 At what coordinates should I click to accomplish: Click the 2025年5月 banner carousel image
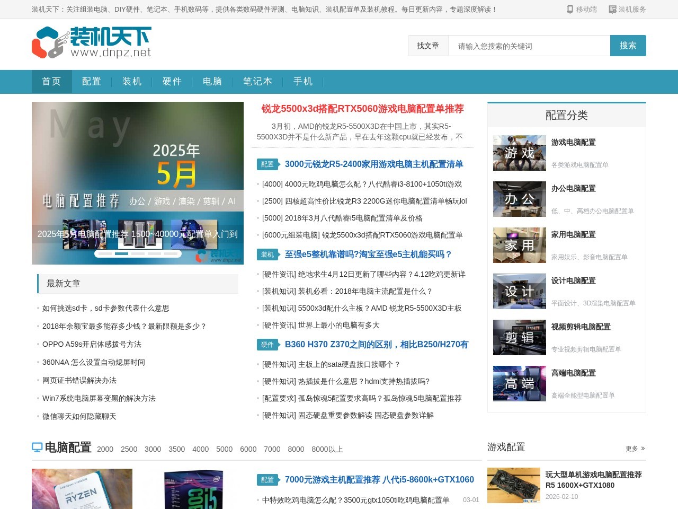tap(138, 170)
